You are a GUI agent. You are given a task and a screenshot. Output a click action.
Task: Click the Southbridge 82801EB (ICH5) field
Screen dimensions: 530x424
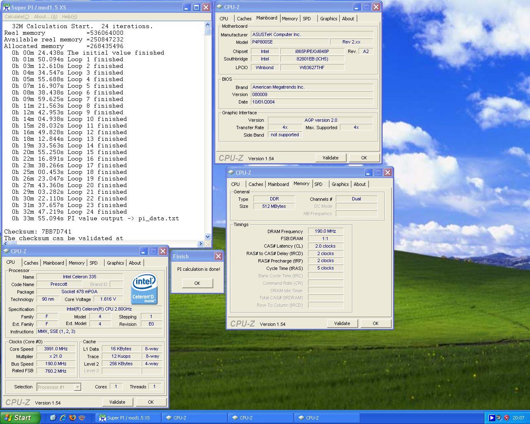[312, 59]
